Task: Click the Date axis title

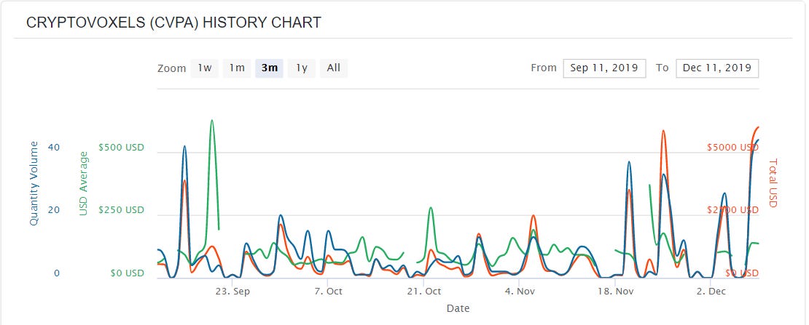Action: (x=458, y=308)
